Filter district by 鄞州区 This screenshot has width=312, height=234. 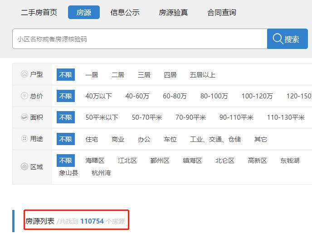(160, 161)
